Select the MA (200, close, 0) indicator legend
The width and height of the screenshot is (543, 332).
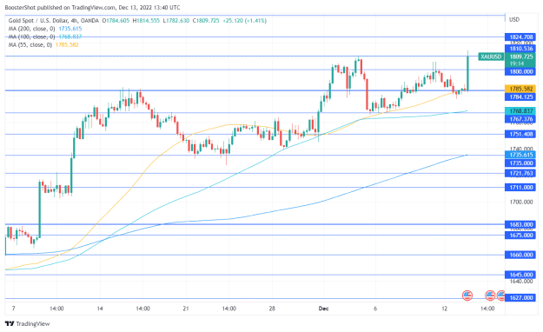[x=31, y=29]
